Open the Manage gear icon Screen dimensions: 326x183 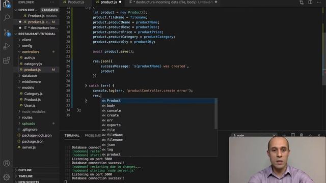click(7, 177)
